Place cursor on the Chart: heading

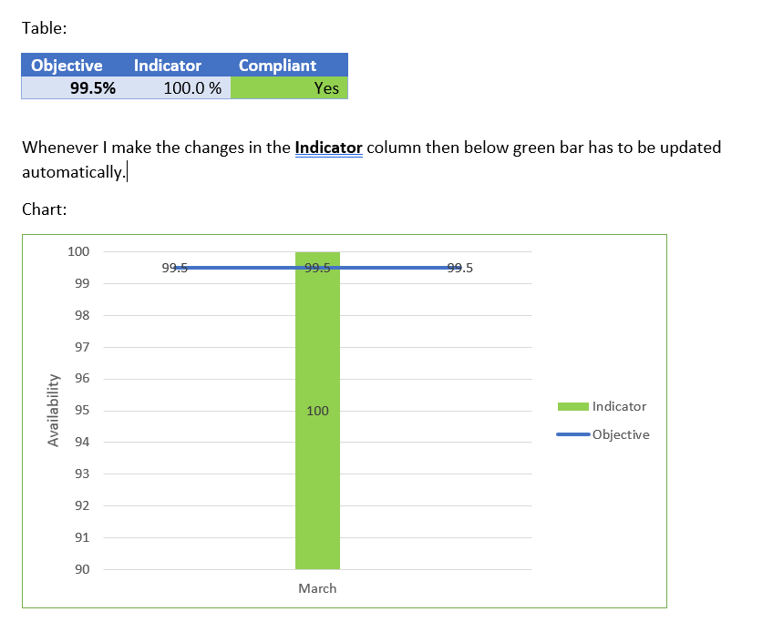[x=45, y=209]
